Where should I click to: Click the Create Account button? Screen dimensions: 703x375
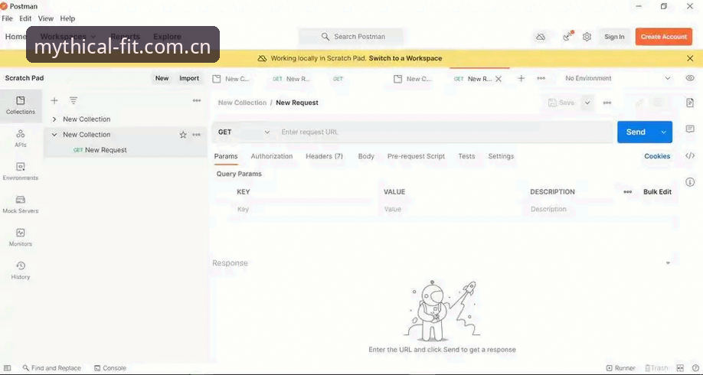[x=663, y=37]
